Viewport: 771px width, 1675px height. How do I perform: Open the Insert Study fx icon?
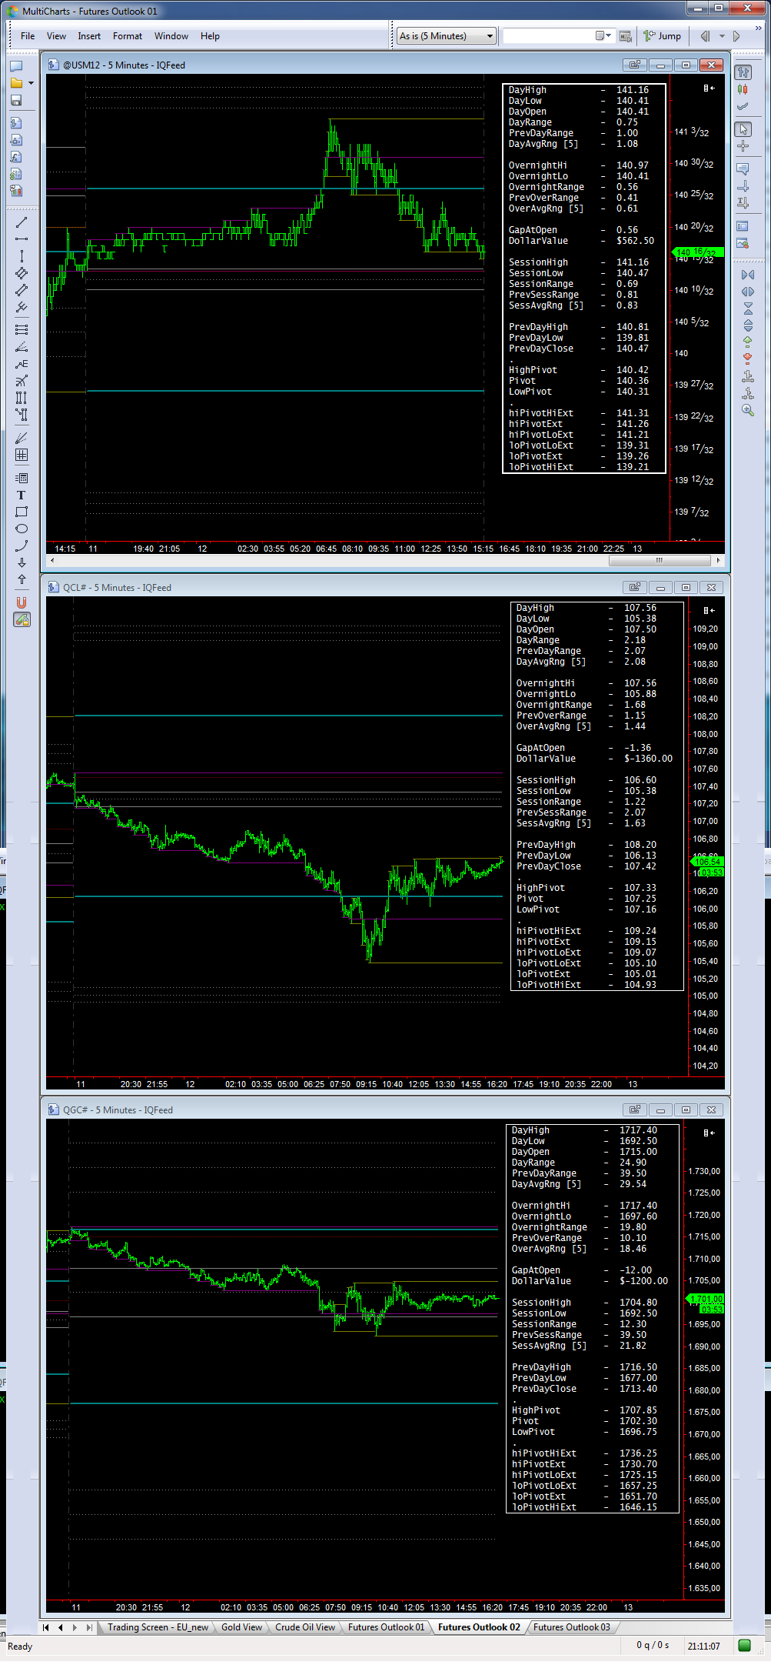point(16,157)
